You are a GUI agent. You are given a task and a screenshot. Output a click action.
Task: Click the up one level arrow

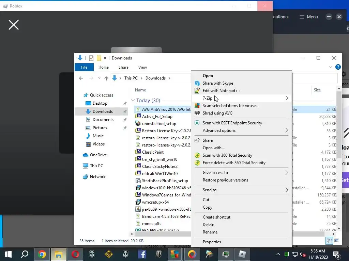106,78
